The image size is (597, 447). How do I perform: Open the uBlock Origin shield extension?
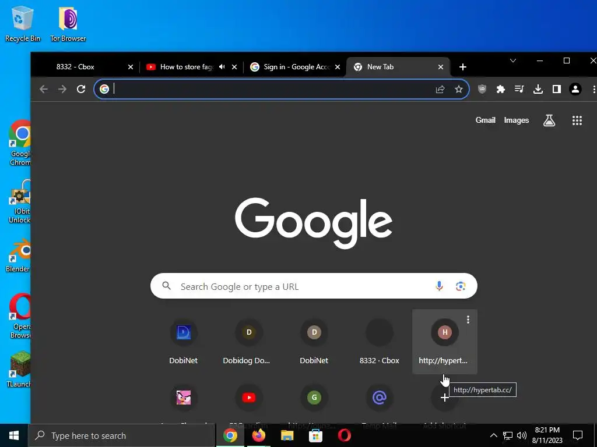[x=482, y=89]
